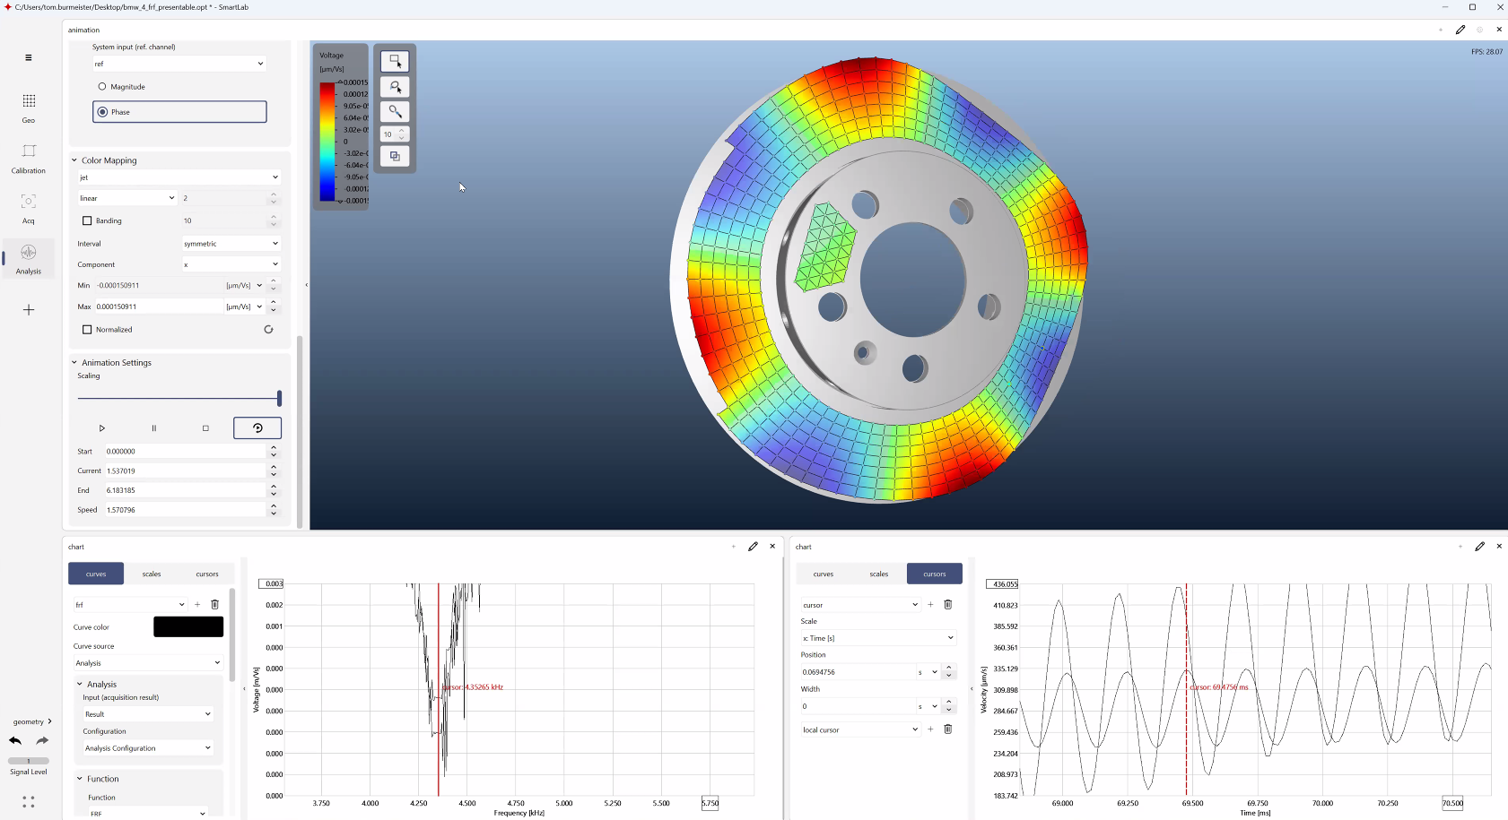This screenshot has width=1508, height=820.
Task: Open curves tab in right chart
Action: pyautogui.click(x=824, y=574)
